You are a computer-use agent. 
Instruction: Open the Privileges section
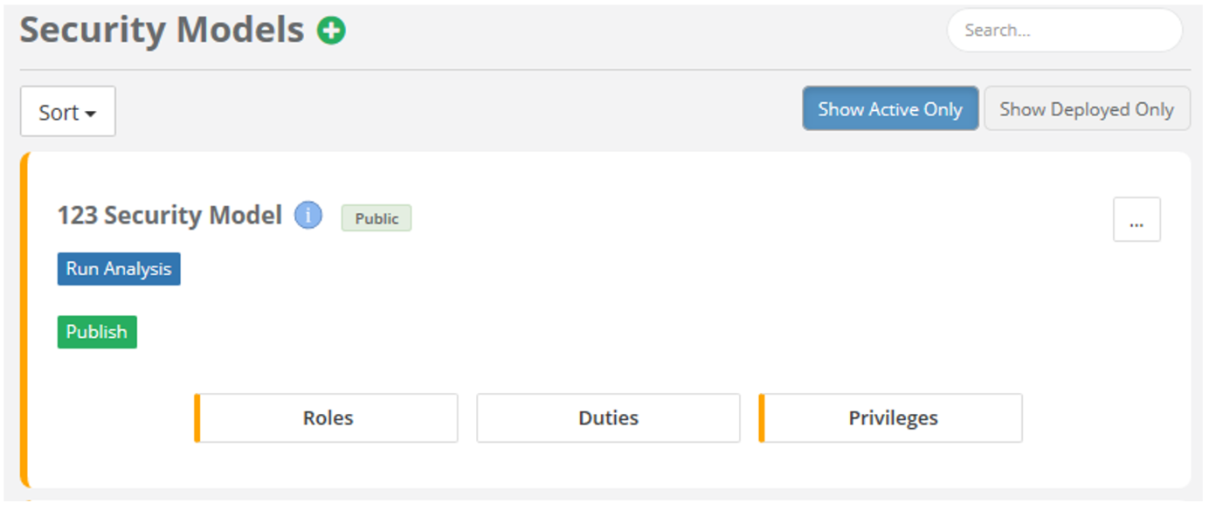point(890,418)
